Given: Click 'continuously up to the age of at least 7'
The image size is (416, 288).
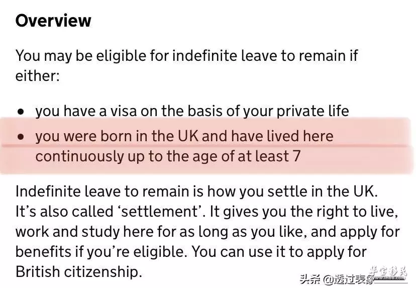Looking at the screenshot, I should 168,156.
